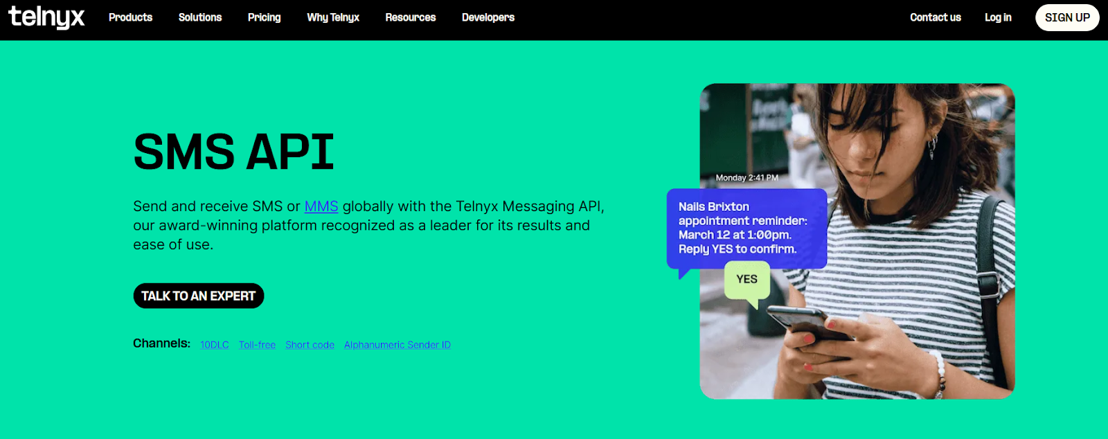Click the SMS API heading

pos(234,152)
